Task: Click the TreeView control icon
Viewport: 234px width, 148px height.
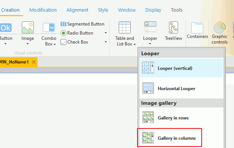Action: coord(174,27)
